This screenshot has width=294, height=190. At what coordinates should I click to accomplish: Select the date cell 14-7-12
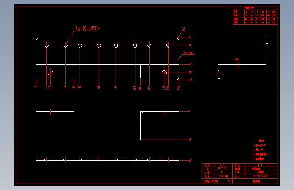tap(222, 168)
